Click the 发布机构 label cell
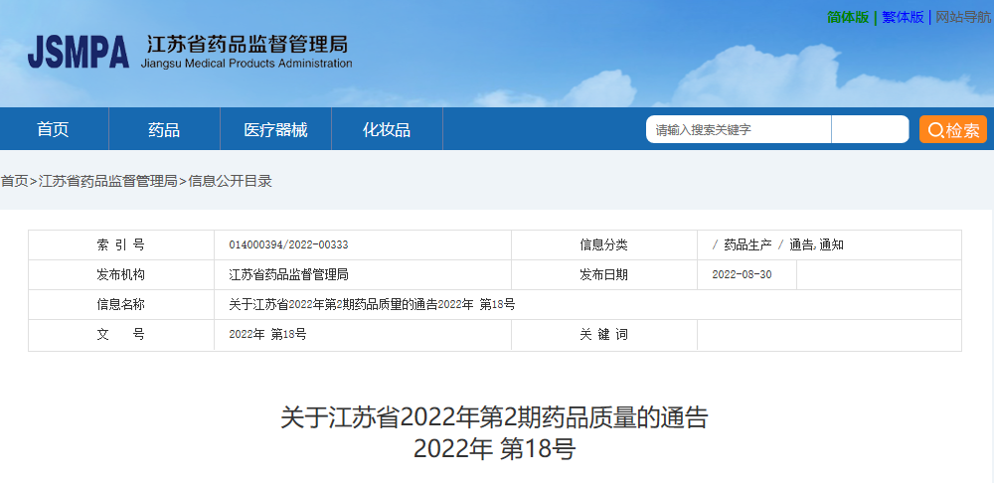The width and height of the screenshot is (994, 483). [x=121, y=275]
